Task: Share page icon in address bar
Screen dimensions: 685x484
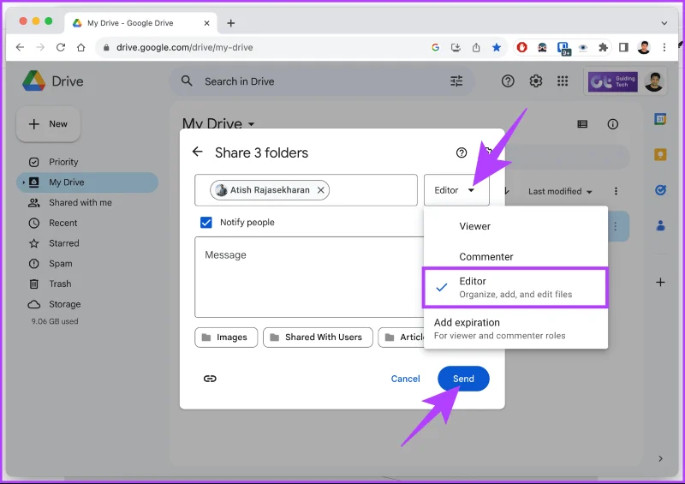Action: [x=476, y=47]
